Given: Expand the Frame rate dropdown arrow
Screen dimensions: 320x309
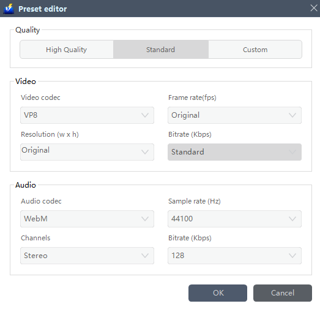Looking at the screenshot, I should tap(292, 115).
